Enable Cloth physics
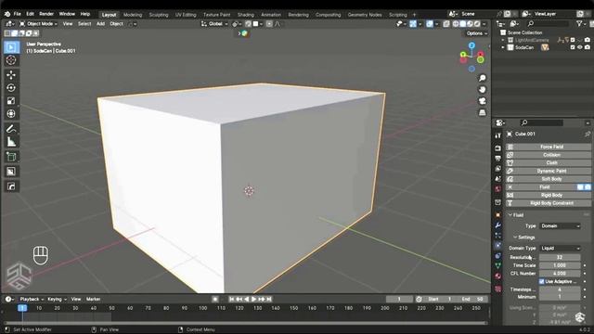Image resolution: width=594 pixels, height=334 pixels. pos(549,163)
